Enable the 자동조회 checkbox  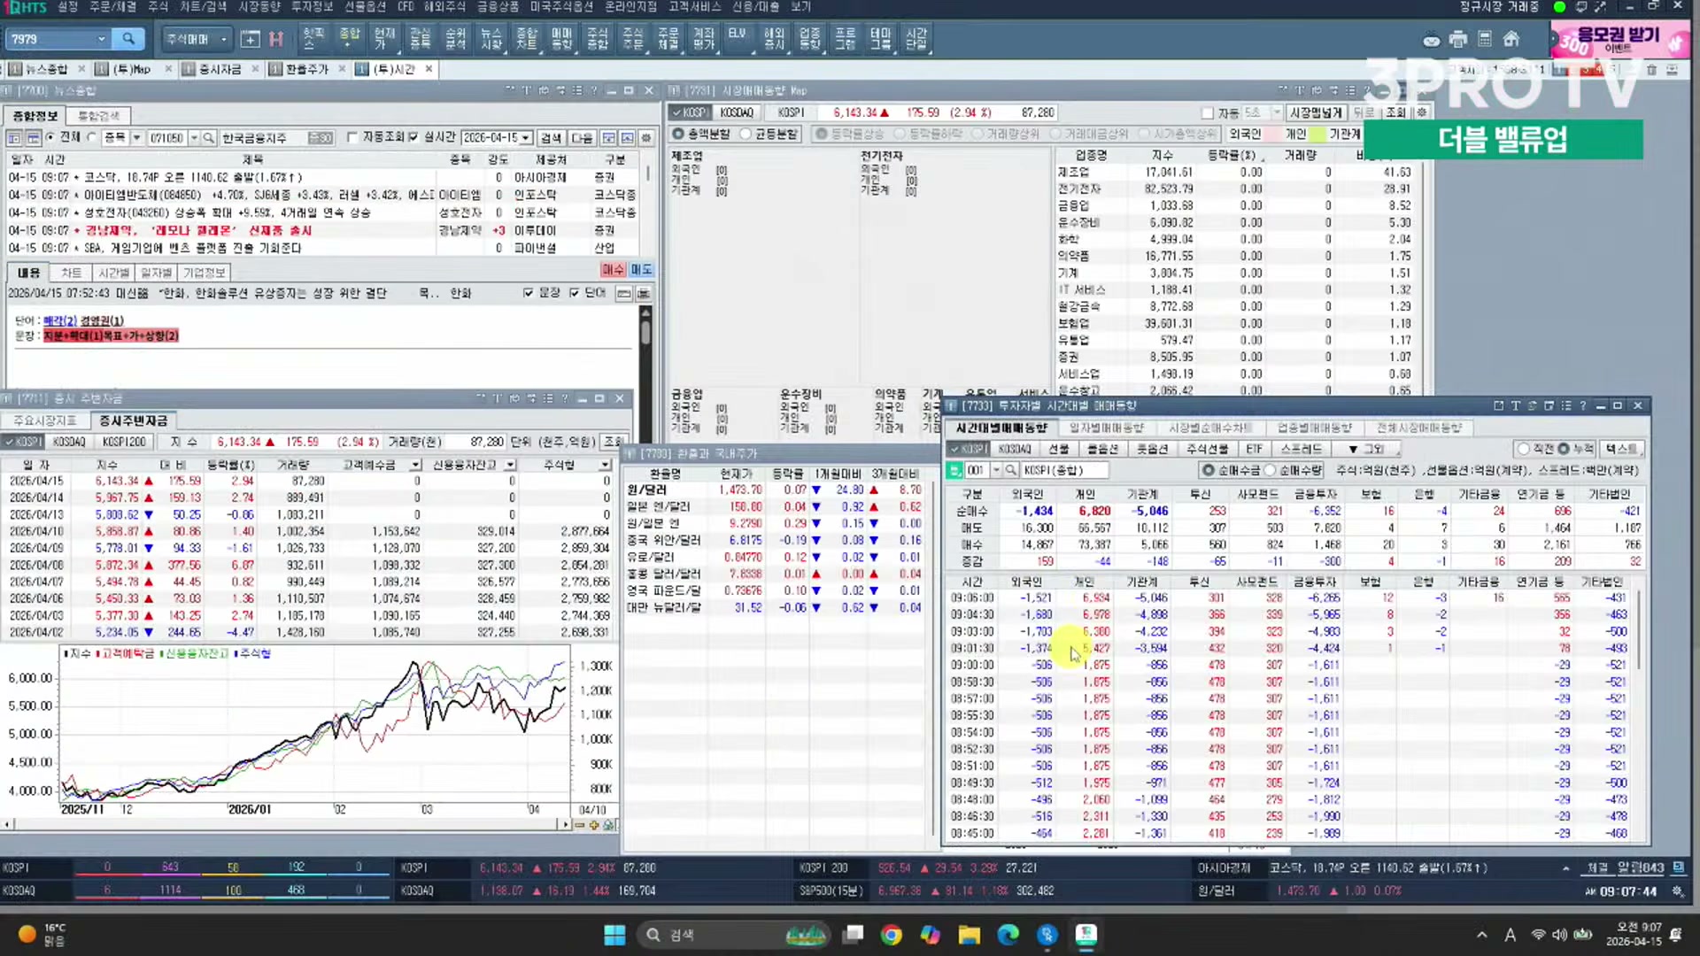point(352,137)
